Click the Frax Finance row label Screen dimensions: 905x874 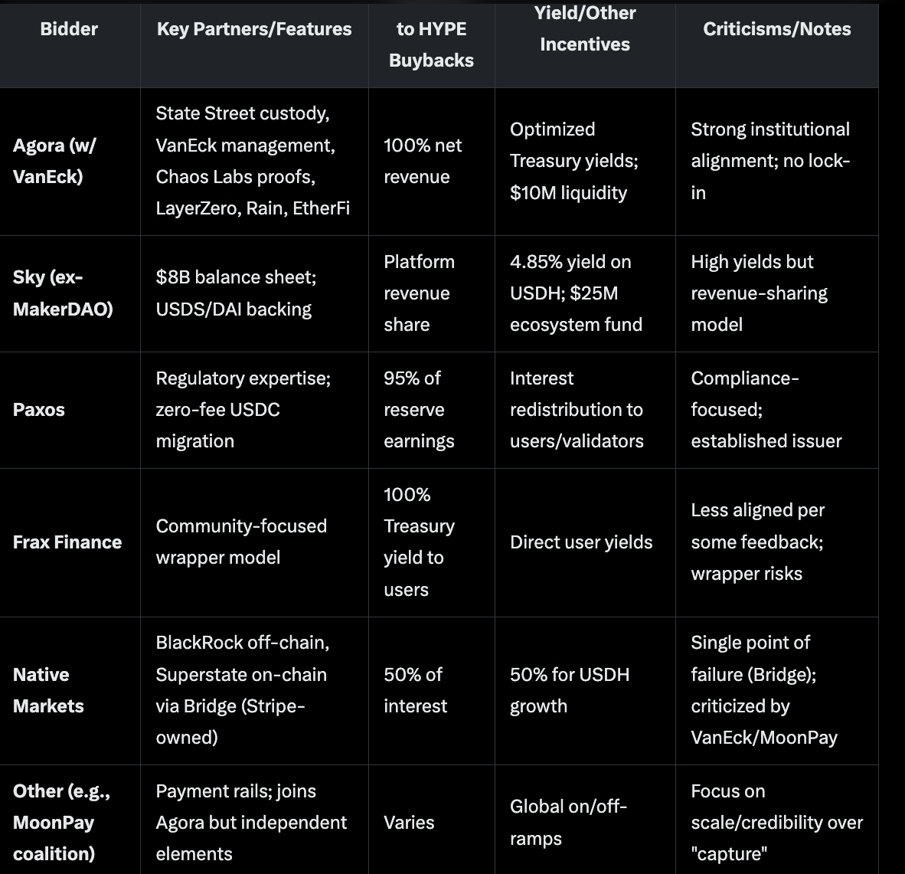click(x=67, y=542)
